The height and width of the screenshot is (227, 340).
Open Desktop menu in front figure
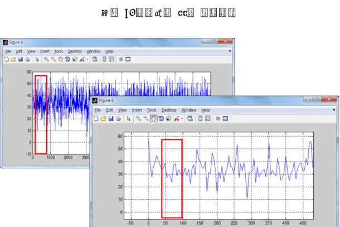point(169,110)
